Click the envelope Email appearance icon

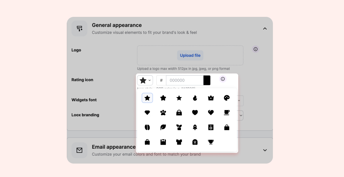tap(79, 150)
